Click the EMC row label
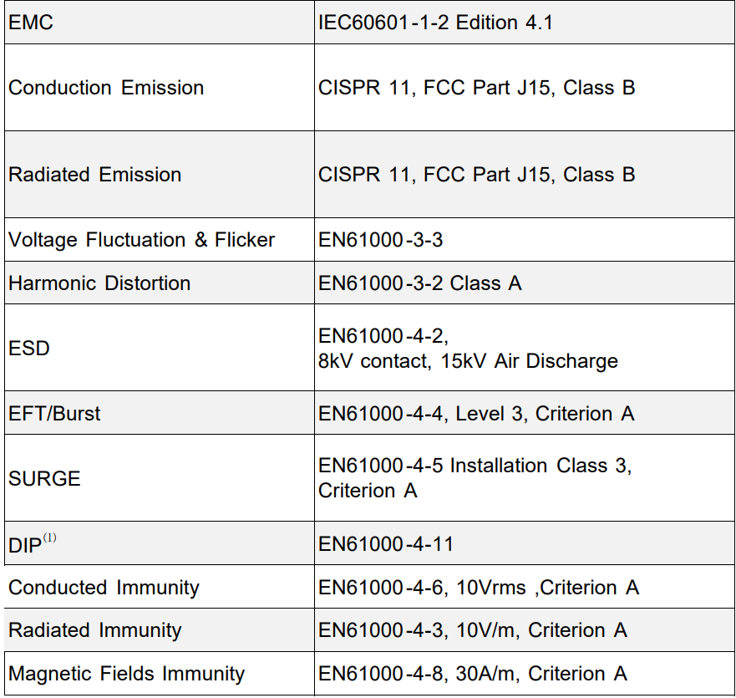The height and width of the screenshot is (698, 736). 31,23
